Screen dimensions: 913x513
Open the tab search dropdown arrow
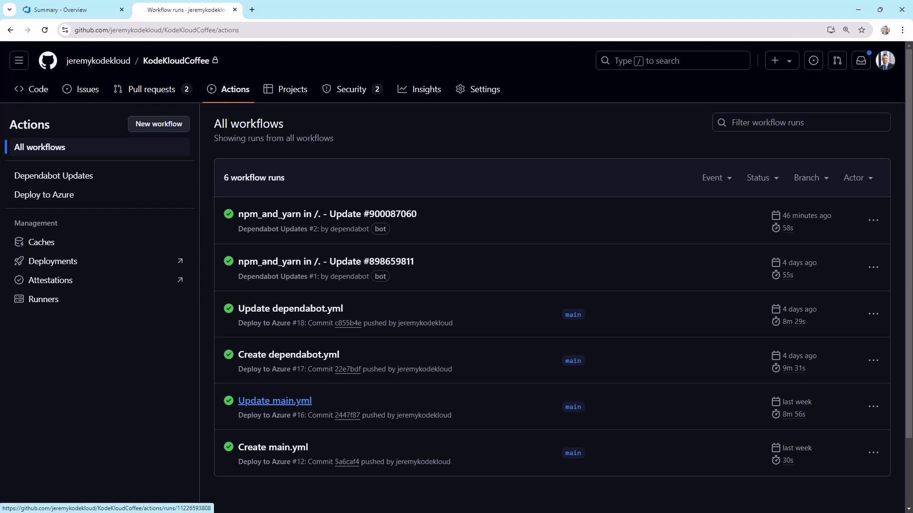[x=10, y=9]
